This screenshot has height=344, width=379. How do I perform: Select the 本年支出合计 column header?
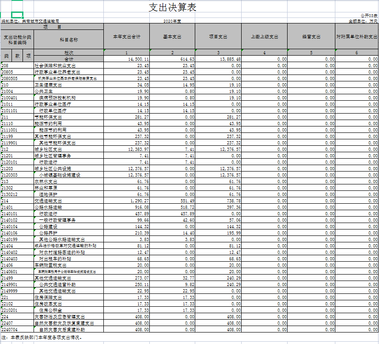click(x=126, y=36)
